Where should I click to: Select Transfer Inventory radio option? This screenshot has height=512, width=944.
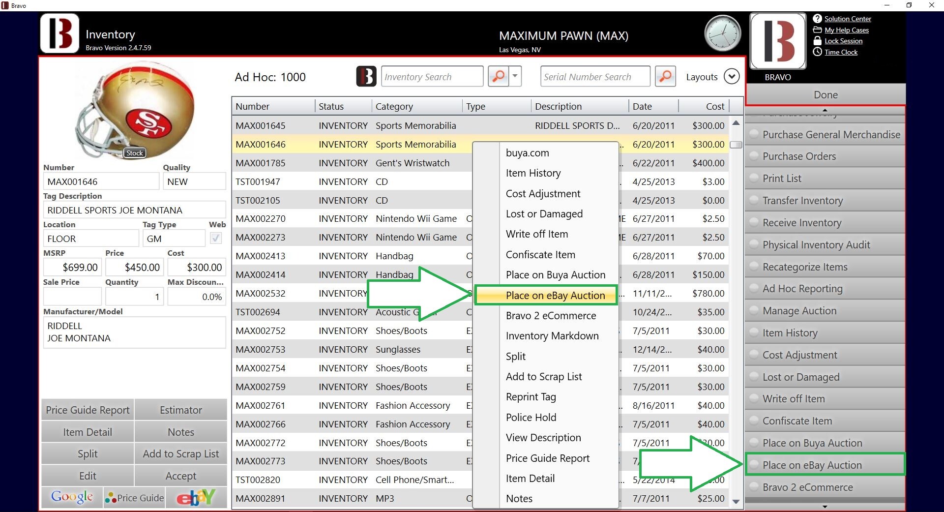pyautogui.click(x=754, y=200)
